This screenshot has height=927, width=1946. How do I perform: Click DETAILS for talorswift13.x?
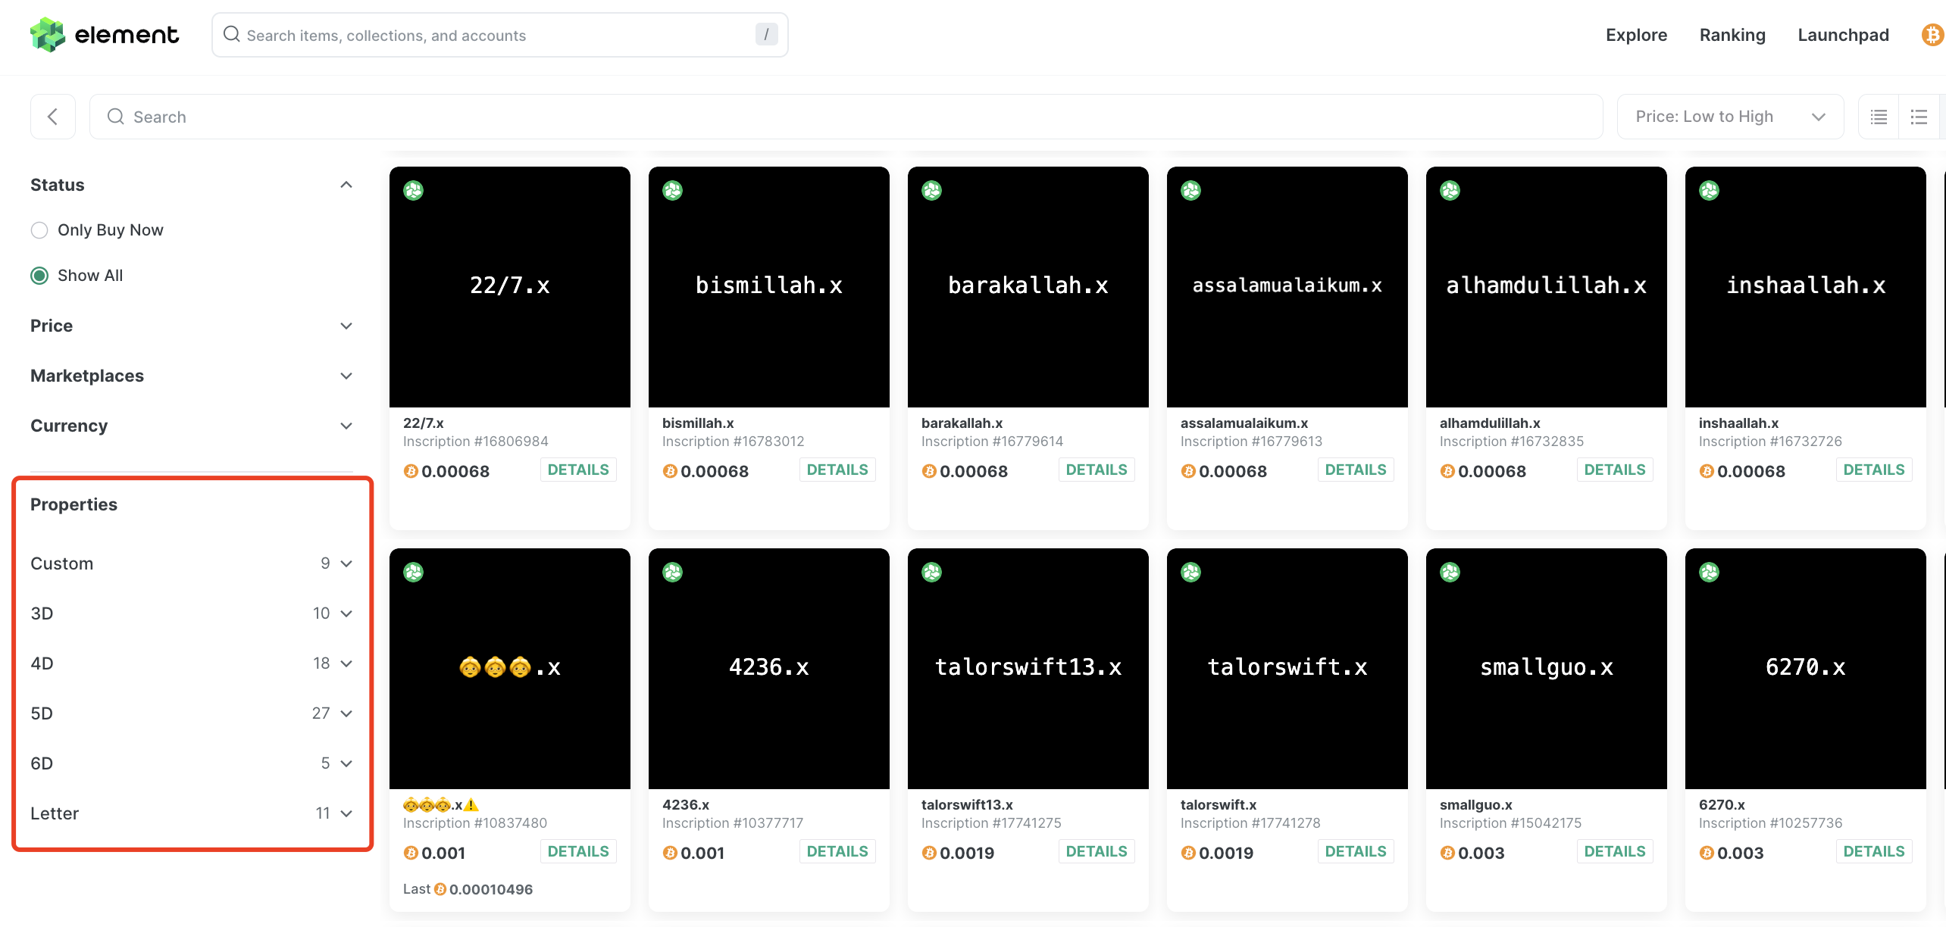(1097, 851)
